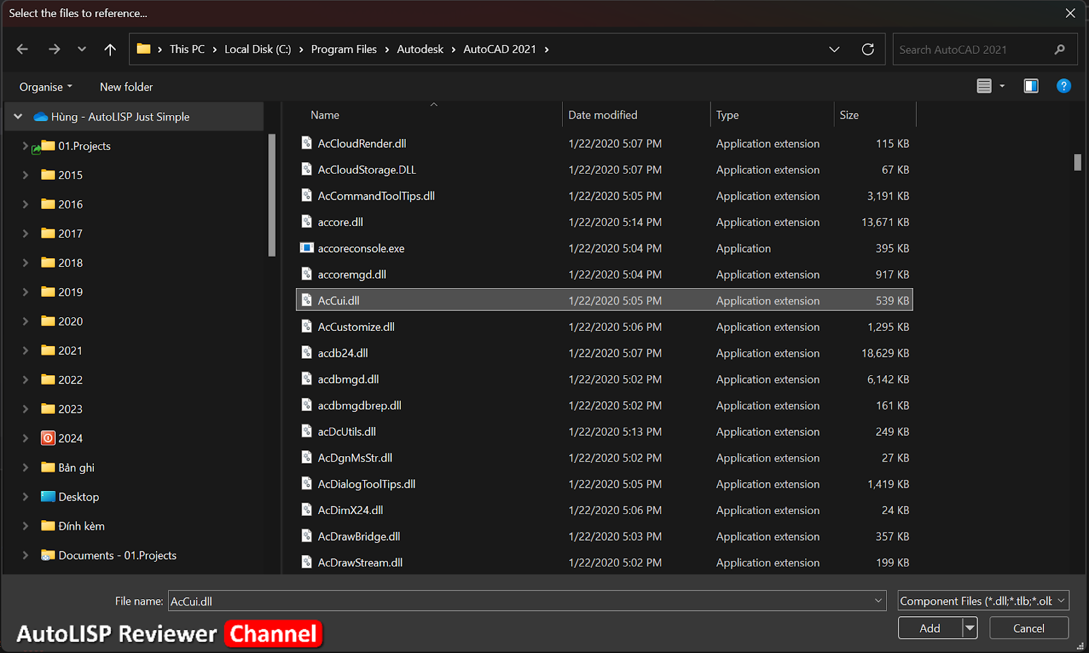Image resolution: width=1089 pixels, height=653 pixels.
Task: Select the AcDgnMsStr.dll file icon
Action: (x=307, y=458)
